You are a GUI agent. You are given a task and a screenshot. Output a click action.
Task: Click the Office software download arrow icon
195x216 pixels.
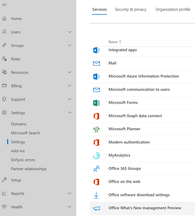[96, 195]
